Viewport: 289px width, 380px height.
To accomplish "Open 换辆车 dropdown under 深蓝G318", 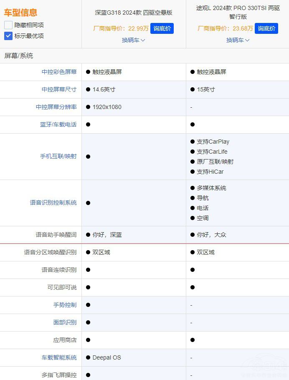I will tap(133, 40).
